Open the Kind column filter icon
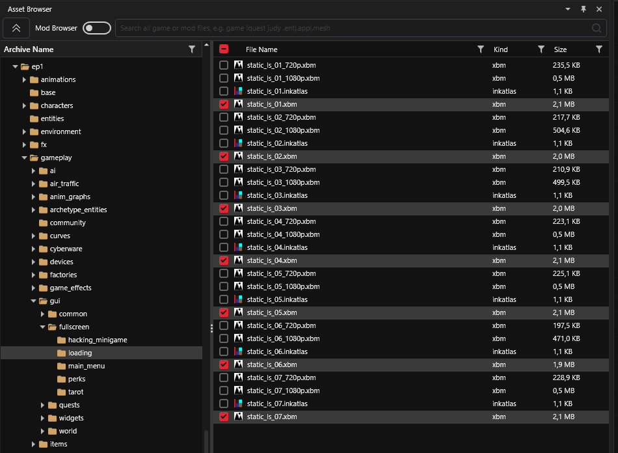 [541, 49]
